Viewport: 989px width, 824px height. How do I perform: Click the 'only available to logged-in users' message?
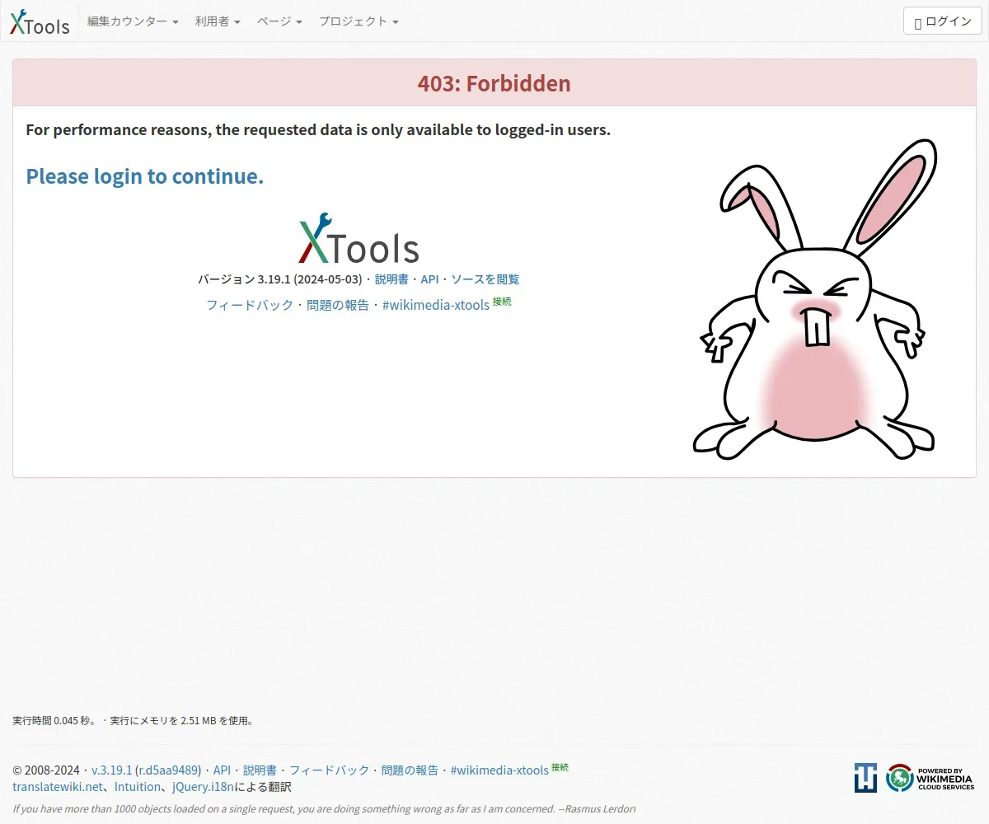(x=318, y=129)
